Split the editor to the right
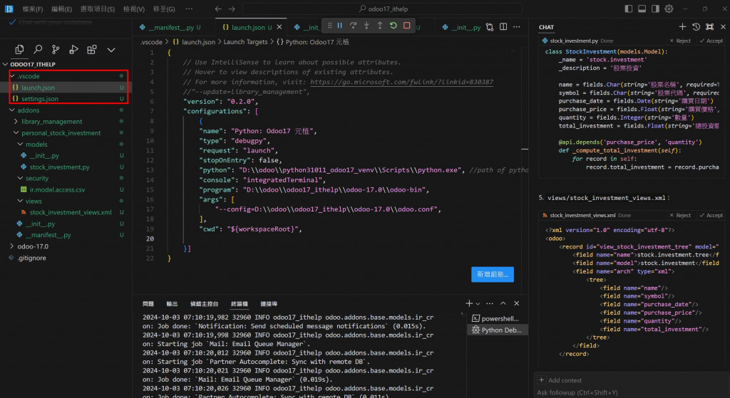The image size is (730, 398). click(503, 27)
